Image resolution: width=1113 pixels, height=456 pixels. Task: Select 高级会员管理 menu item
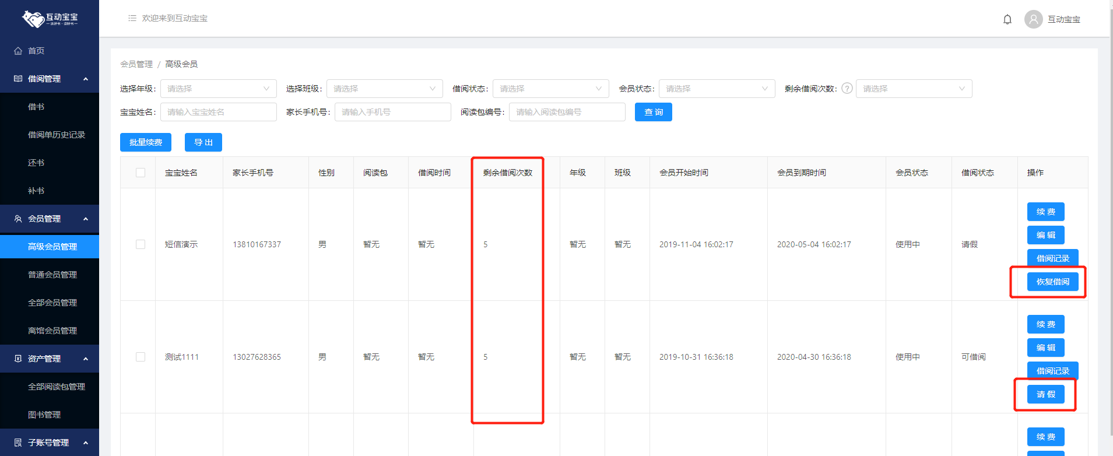click(x=50, y=247)
